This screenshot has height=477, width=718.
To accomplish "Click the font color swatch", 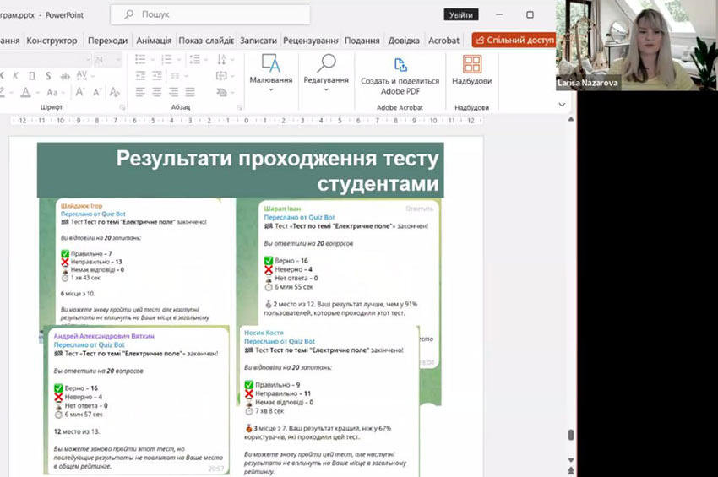I will click(x=27, y=92).
